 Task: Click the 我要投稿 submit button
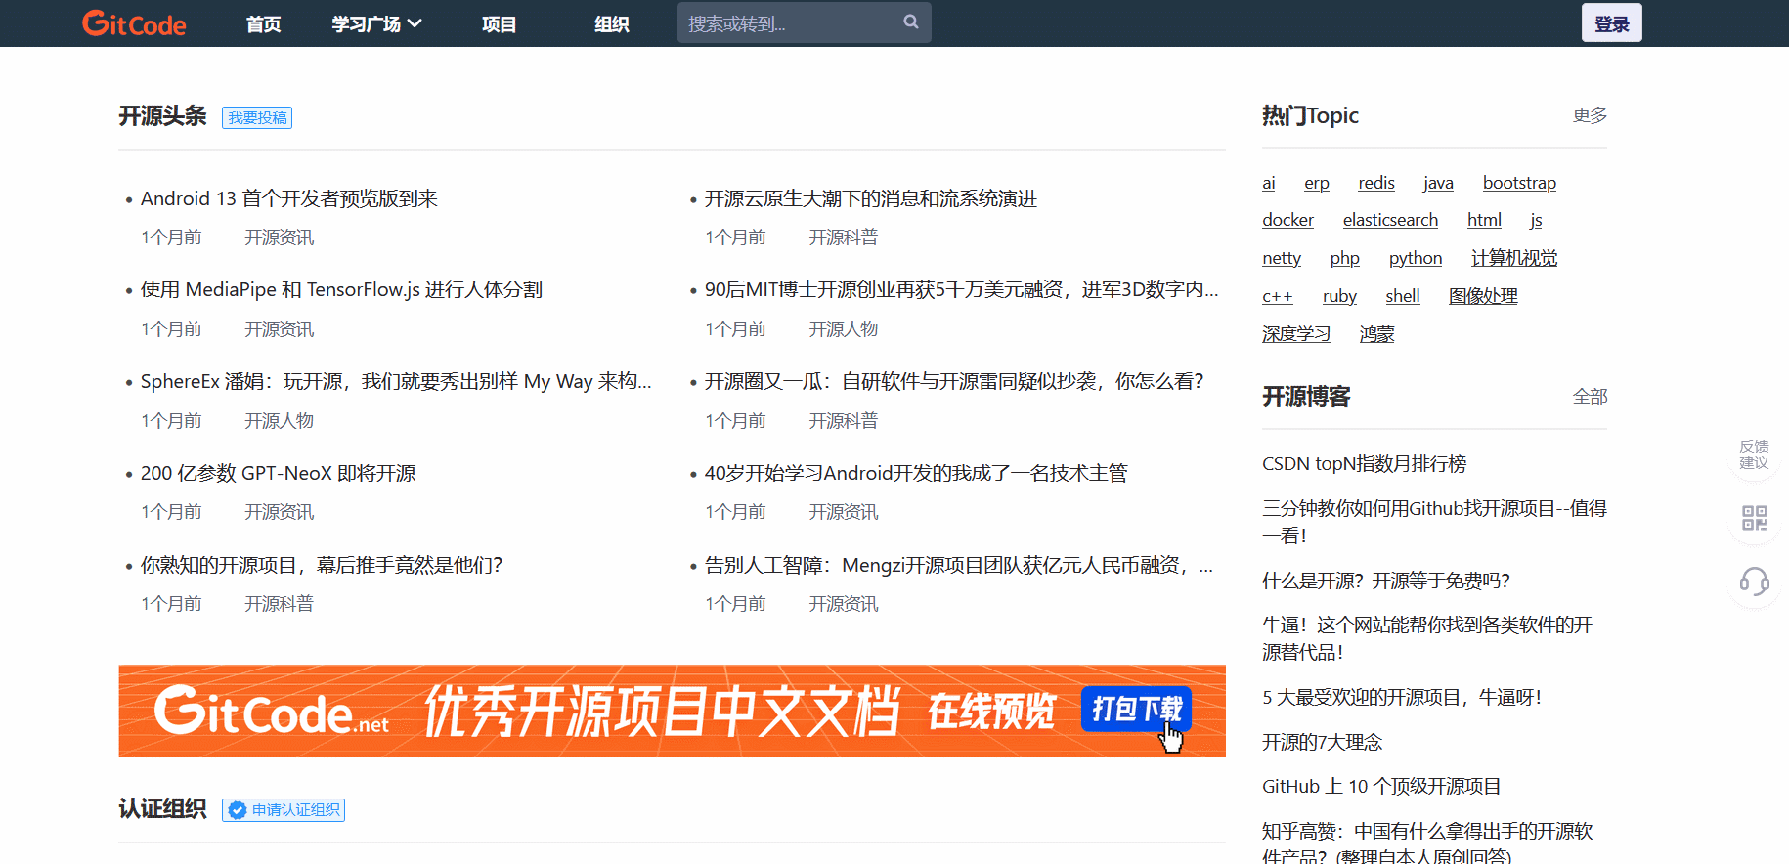(x=257, y=118)
